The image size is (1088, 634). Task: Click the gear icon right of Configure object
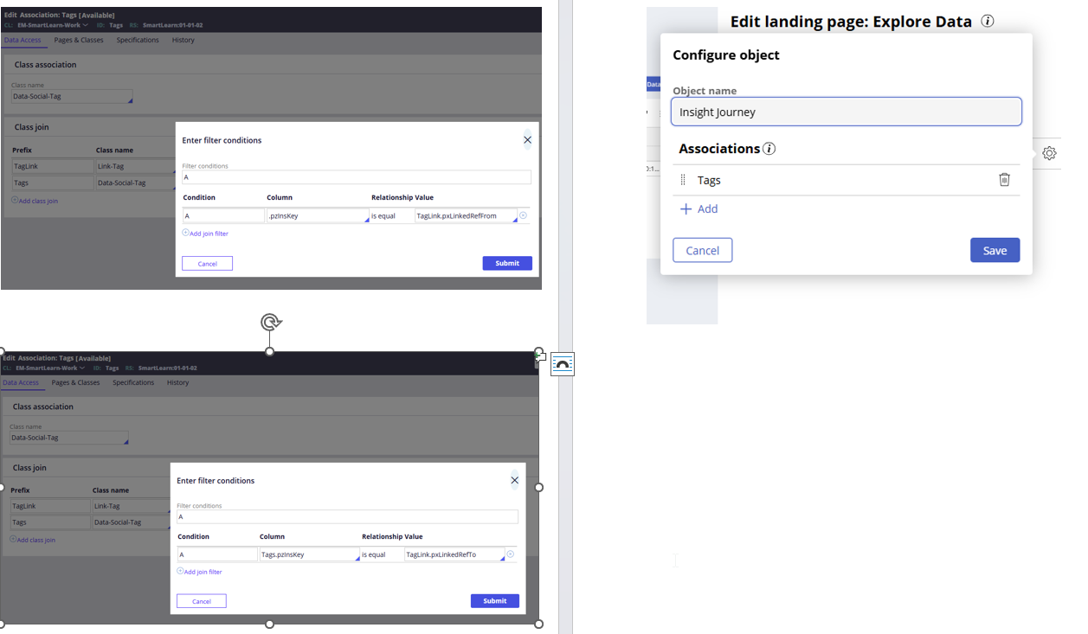(1049, 153)
